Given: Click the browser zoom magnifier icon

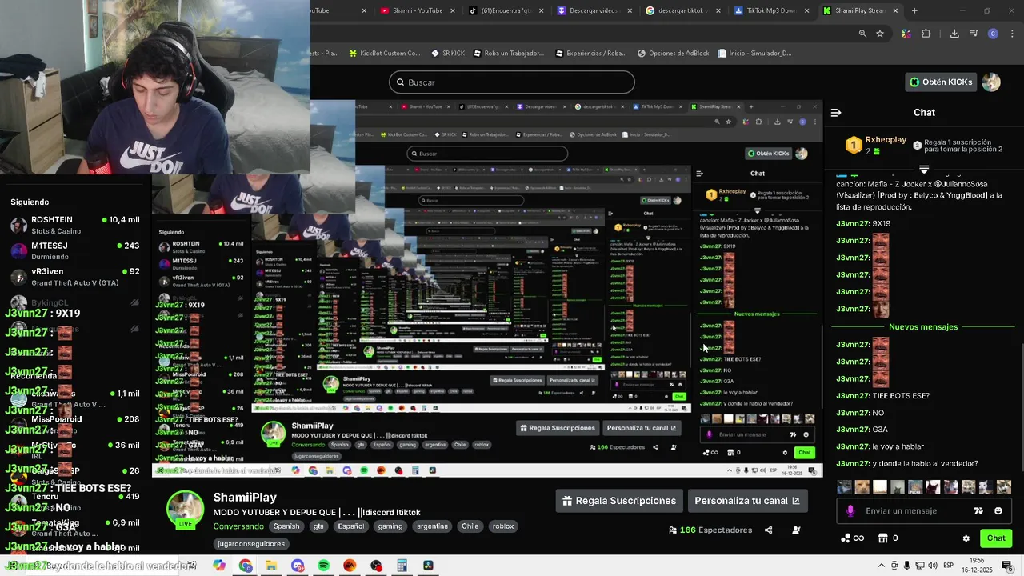Looking at the screenshot, I should tap(862, 34).
